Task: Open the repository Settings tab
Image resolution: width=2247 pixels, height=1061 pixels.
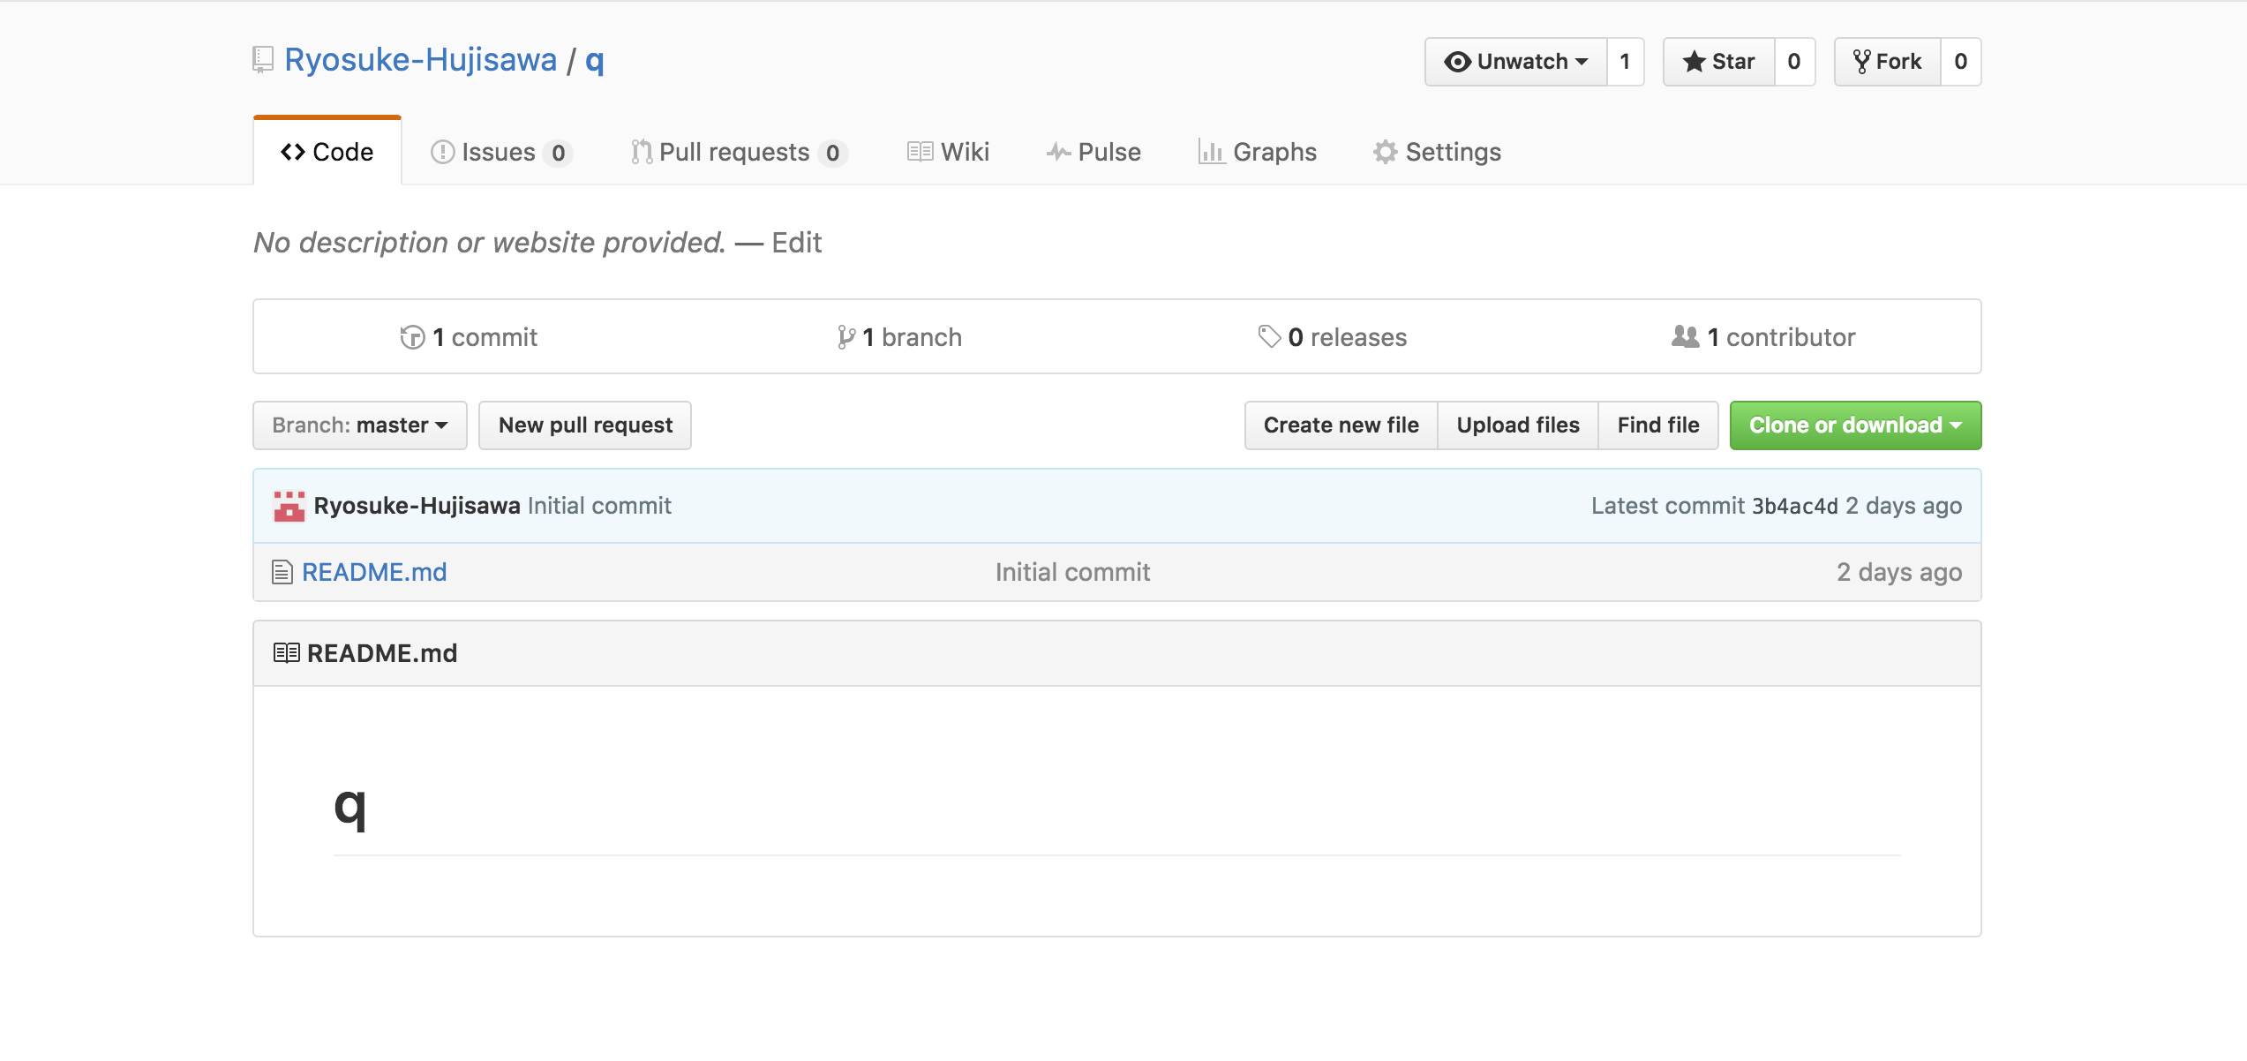Action: point(1437,152)
